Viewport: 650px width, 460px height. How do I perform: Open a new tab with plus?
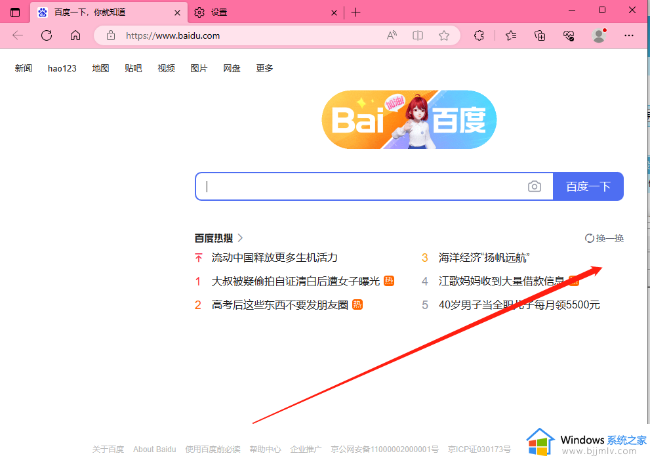click(x=355, y=12)
